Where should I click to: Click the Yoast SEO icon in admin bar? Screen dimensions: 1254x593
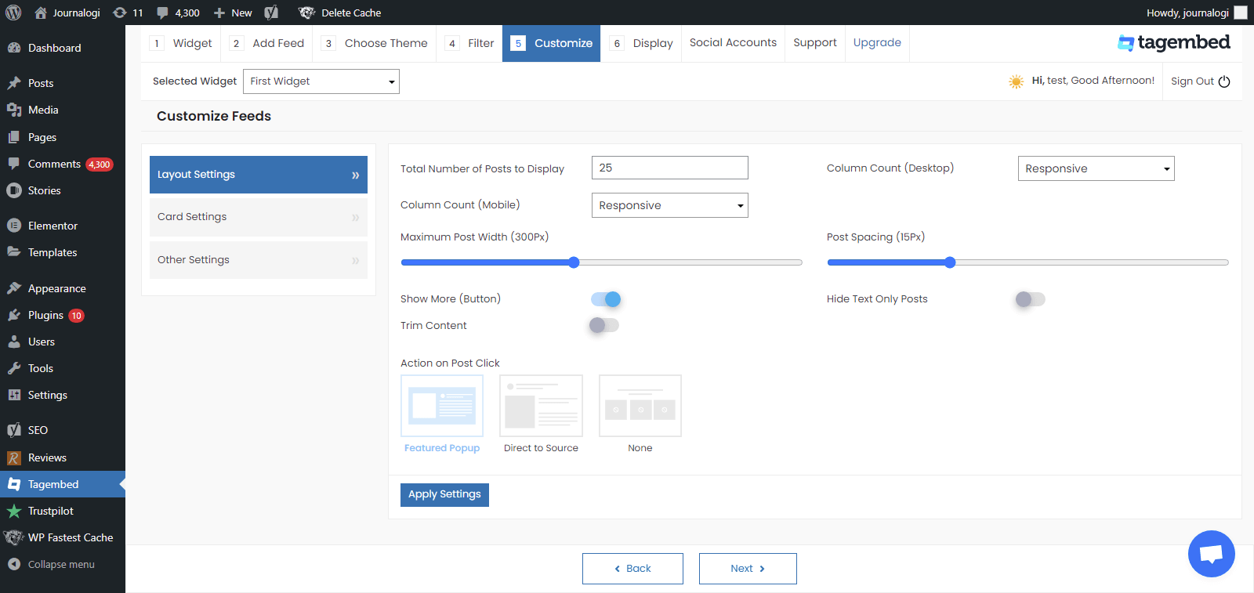tap(271, 13)
